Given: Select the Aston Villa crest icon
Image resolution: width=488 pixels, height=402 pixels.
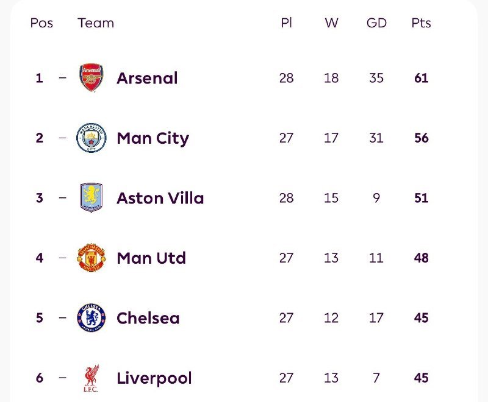Looking at the screenshot, I should 91,198.
